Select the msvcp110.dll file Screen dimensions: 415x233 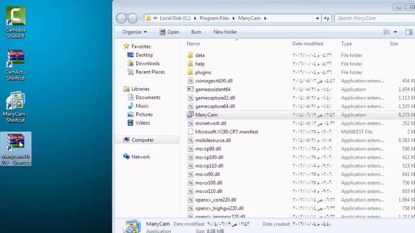[x=209, y=166]
